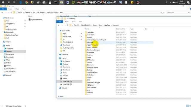Open Android Open Source Project folder
The image size is (191, 107).
coord(96,40)
